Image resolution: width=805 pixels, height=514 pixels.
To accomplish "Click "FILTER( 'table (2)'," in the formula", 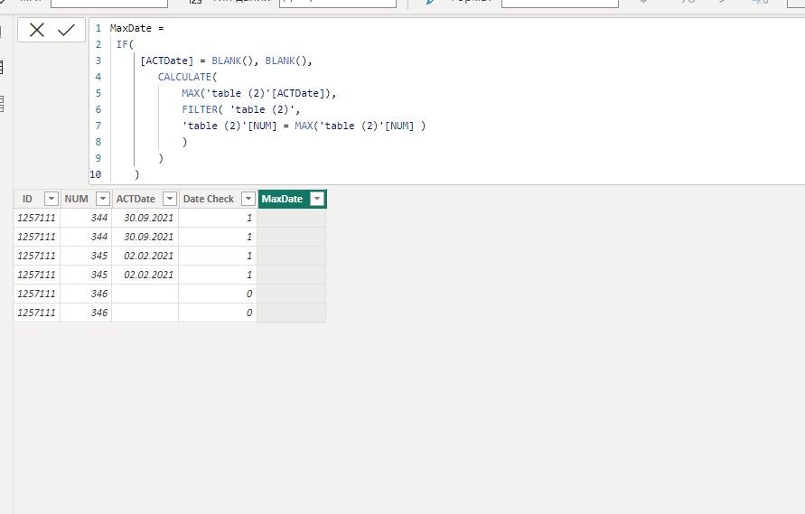I will point(241,109).
